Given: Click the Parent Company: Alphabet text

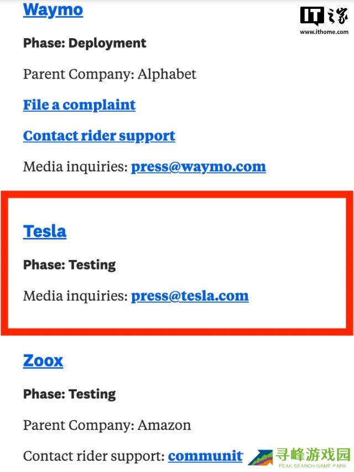Looking at the screenshot, I should point(110,74).
